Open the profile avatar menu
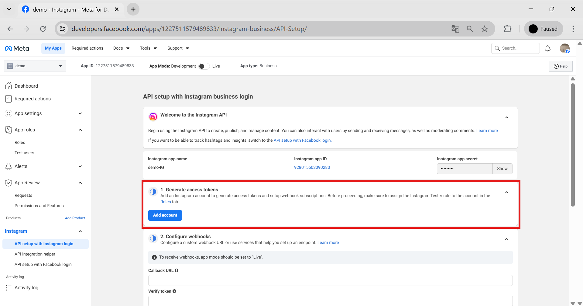The image size is (583, 306). [x=565, y=48]
